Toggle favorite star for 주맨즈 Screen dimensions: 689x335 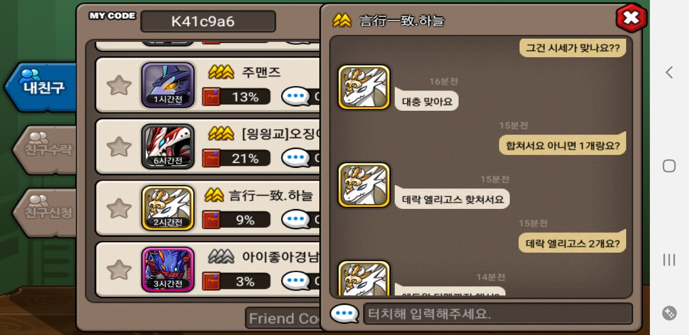119,86
